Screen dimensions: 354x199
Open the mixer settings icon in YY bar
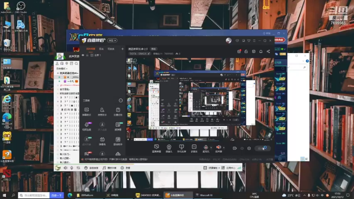tap(78, 168)
